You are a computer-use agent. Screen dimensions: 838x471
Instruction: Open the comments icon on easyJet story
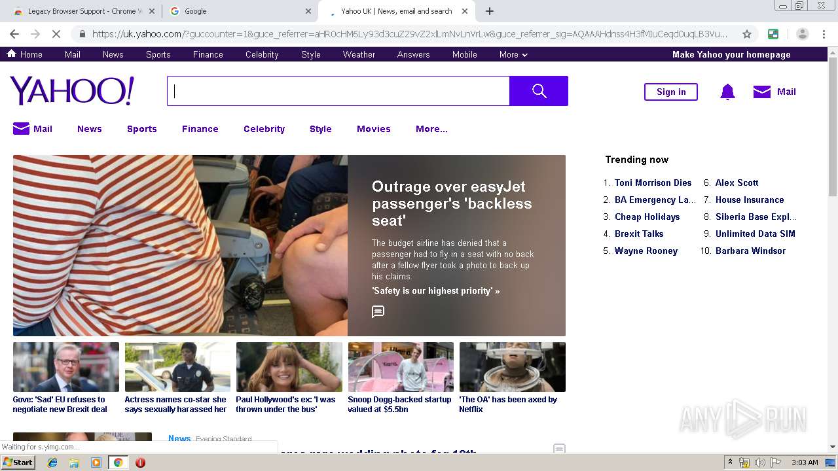tap(378, 311)
